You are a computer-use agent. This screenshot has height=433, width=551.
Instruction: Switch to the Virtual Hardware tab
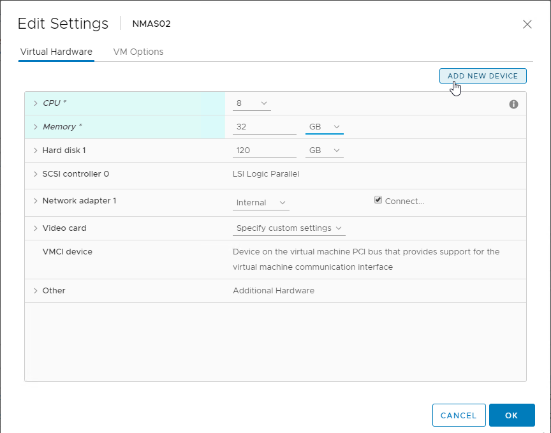pyautogui.click(x=56, y=52)
